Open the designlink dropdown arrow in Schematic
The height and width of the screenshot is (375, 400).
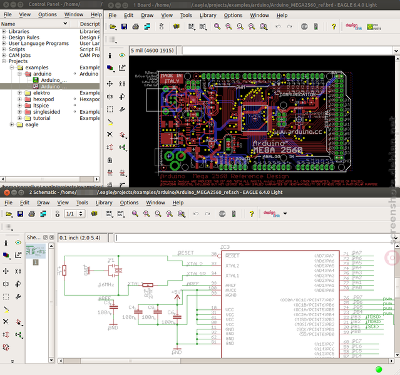285,214
